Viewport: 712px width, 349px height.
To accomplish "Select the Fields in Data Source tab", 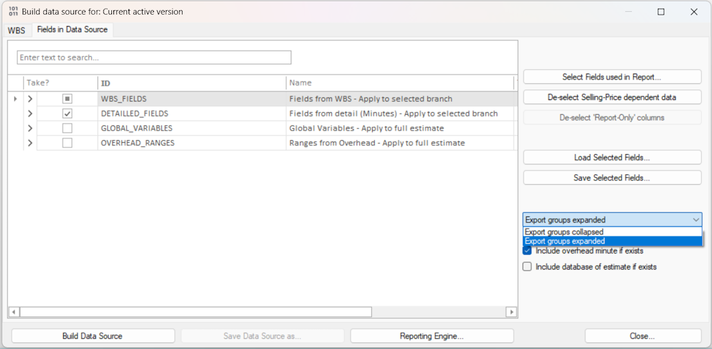I will point(72,29).
